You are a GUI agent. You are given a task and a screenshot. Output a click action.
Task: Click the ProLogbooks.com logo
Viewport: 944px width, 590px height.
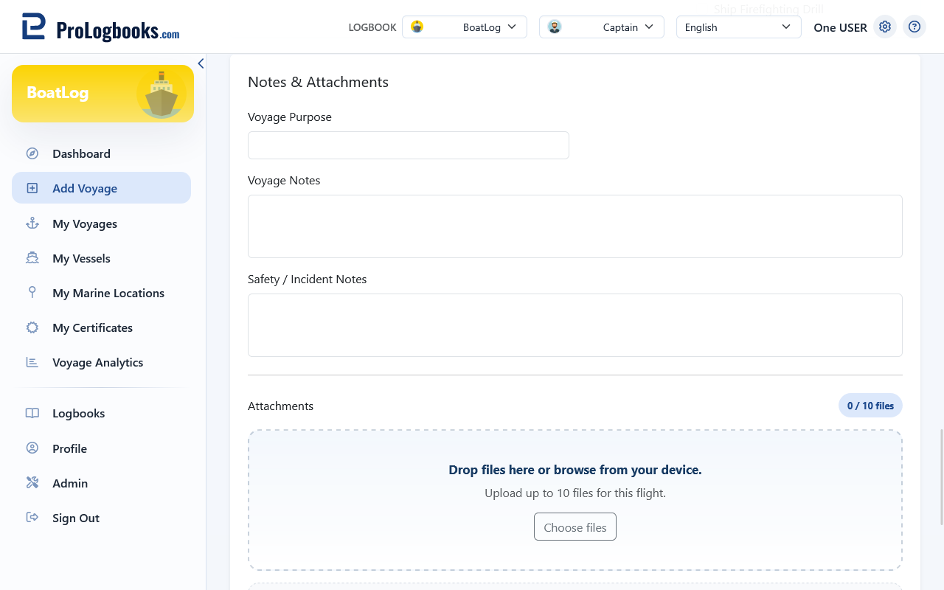point(100,27)
